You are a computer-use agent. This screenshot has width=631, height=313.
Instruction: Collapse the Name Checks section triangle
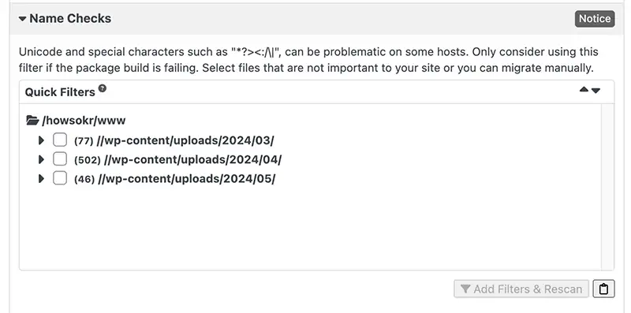pyautogui.click(x=23, y=18)
